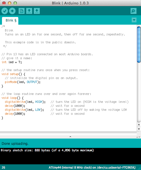
Task: Click the ATtiny44 board info in footer
Action: (92, 167)
